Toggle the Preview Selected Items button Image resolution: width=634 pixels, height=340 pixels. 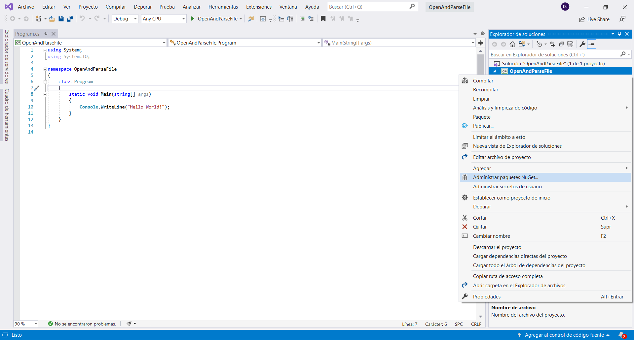pos(592,44)
